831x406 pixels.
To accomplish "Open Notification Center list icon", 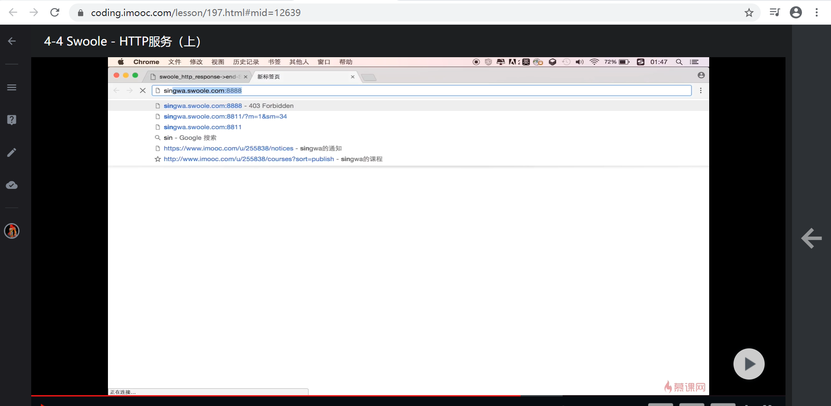I will click(694, 62).
